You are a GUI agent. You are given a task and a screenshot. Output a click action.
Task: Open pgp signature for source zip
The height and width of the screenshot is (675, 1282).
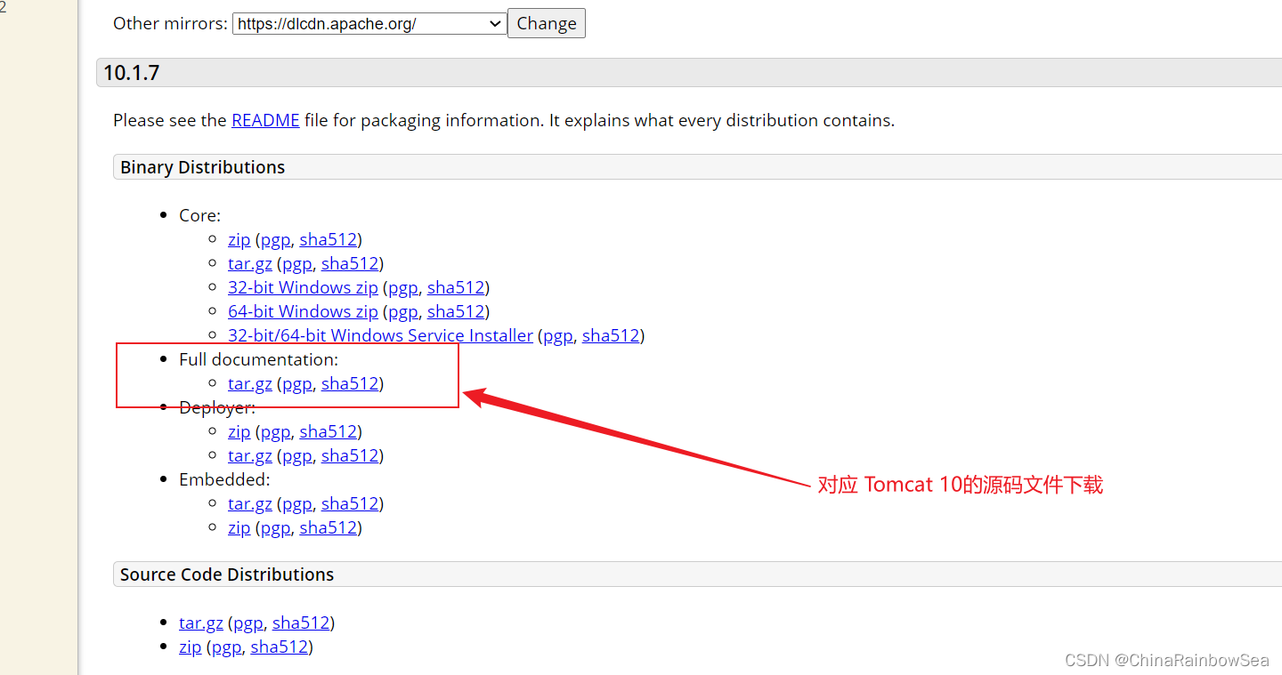226,647
